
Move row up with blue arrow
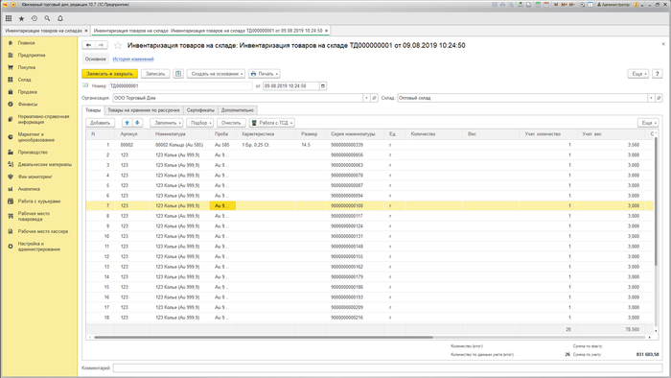[127, 123]
